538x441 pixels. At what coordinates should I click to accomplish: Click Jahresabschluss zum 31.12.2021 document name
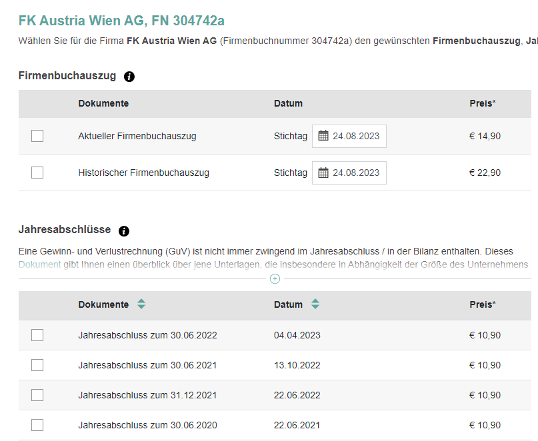(147, 395)
